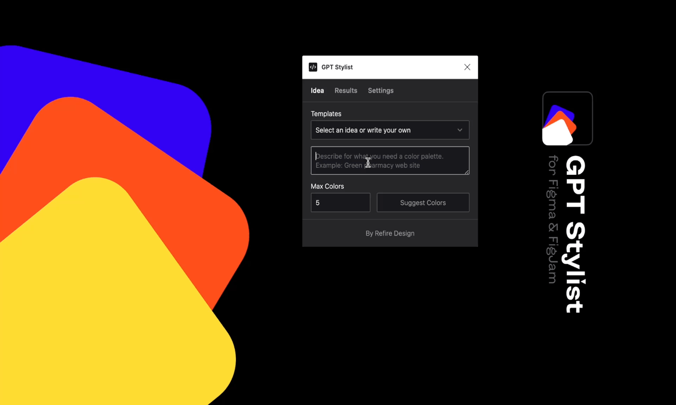Open the Settings tab
Screen dimensions: 676x405
pyautogui.click(x=381, y=91)
